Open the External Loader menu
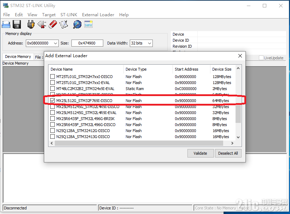Image resolution: width=290 pixels, height=214 pixels. click(98, 14)
